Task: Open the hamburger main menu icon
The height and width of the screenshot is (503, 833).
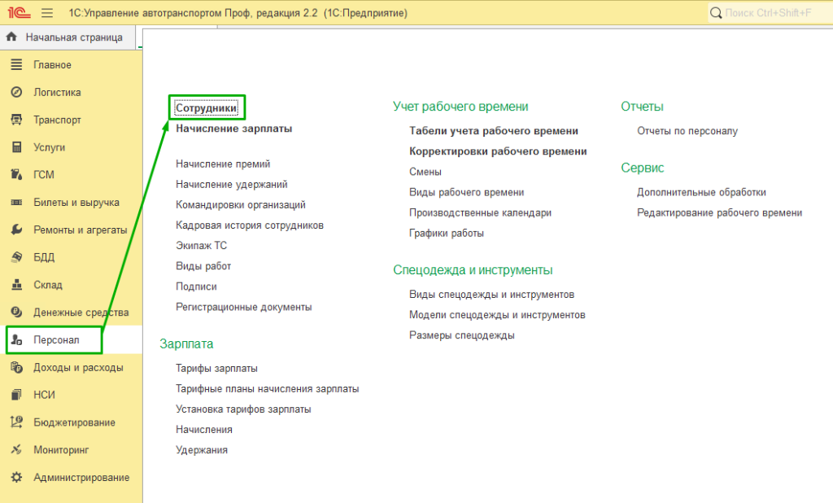Action: 47,12
